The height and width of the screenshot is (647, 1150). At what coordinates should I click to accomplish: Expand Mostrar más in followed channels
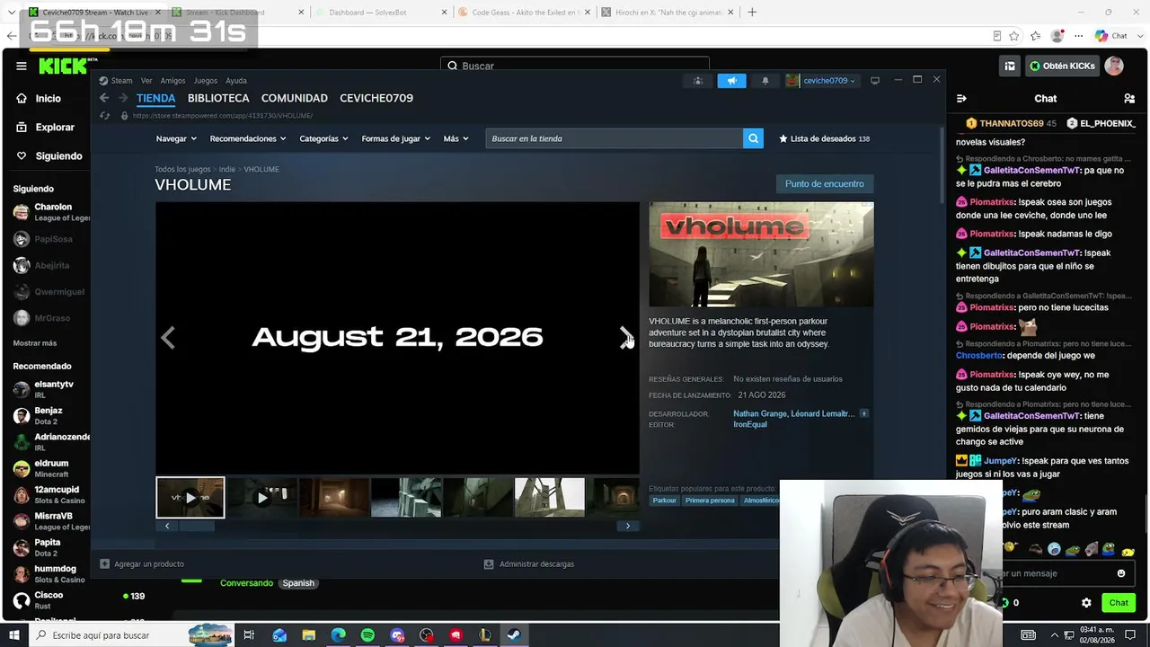35,343
